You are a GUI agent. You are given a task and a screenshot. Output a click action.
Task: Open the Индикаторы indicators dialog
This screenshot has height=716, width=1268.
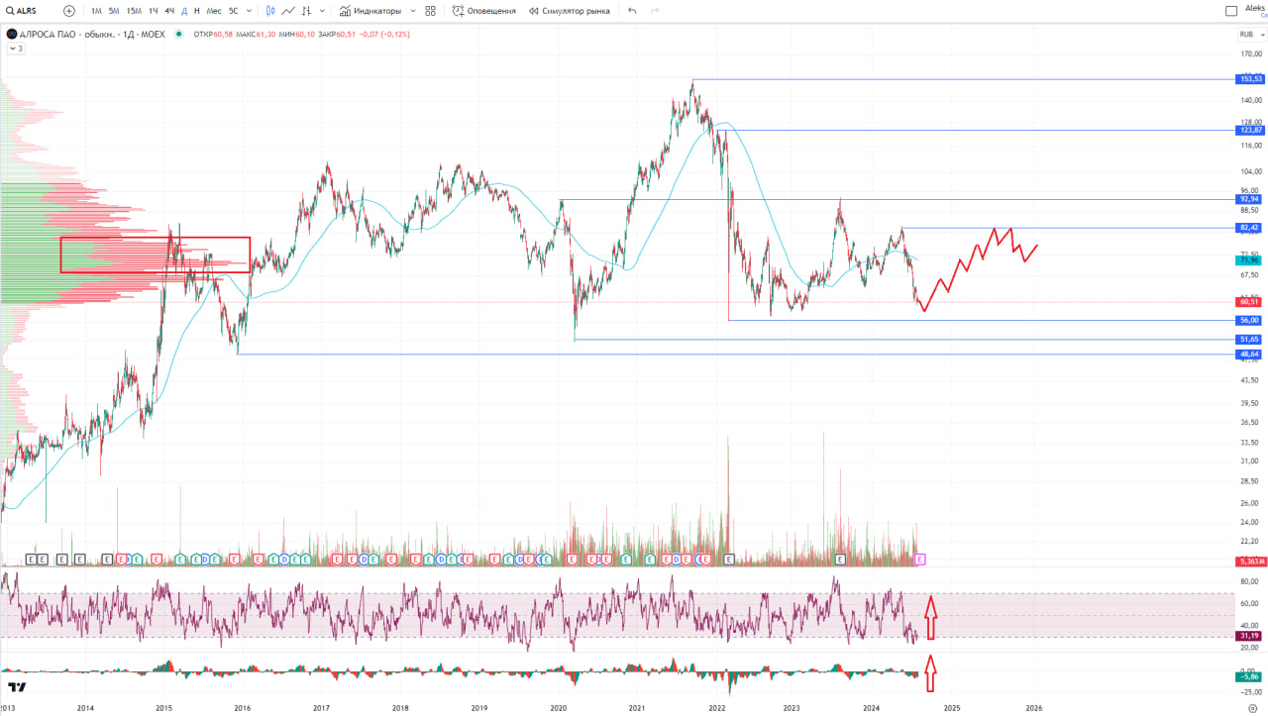coord(370,11)
